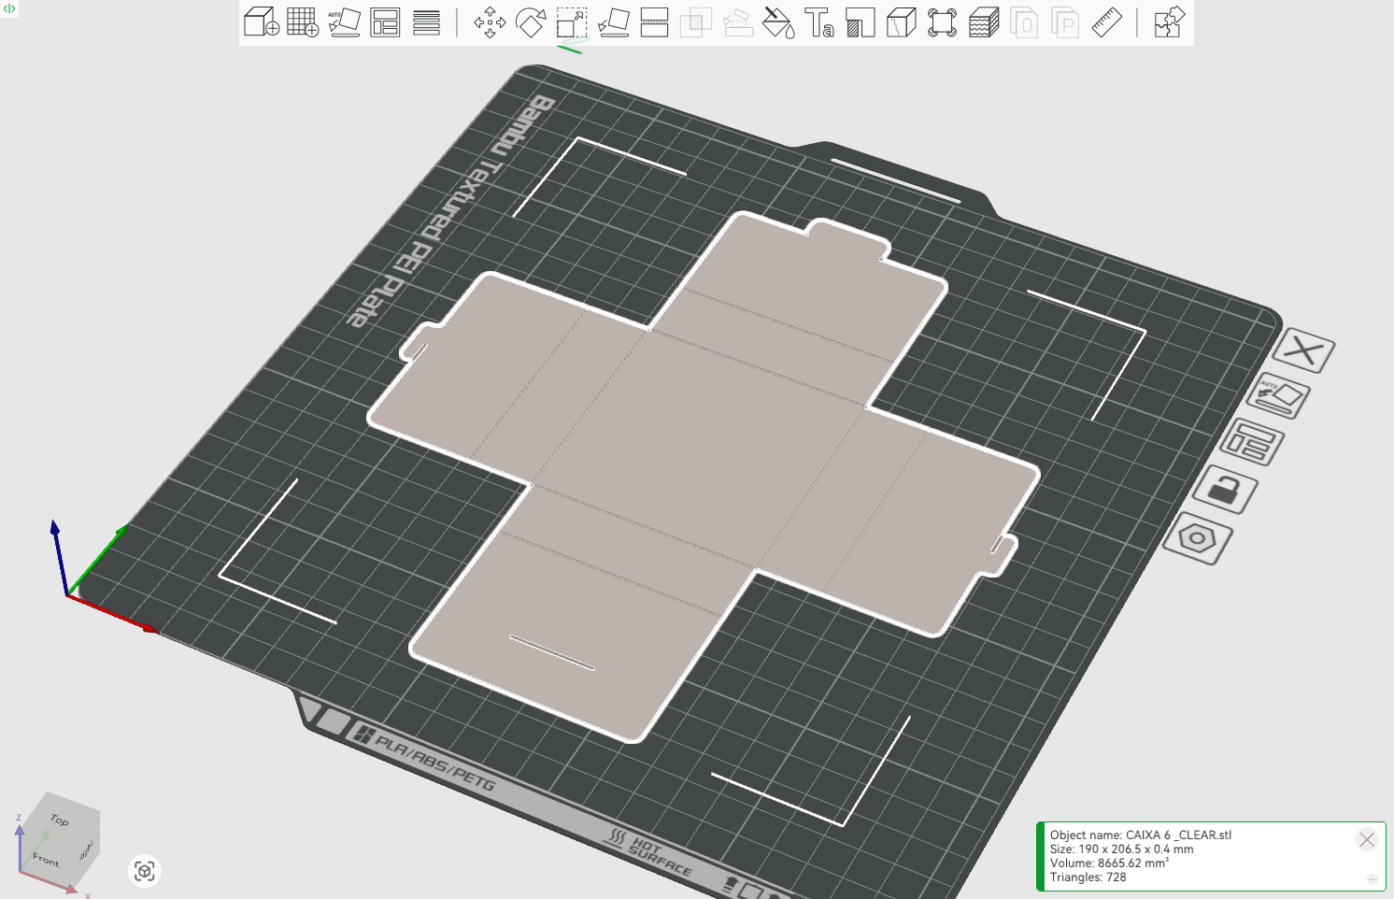Click the toolbar Auto orient icon
The image size is (1394, 899).
(344, 21)
